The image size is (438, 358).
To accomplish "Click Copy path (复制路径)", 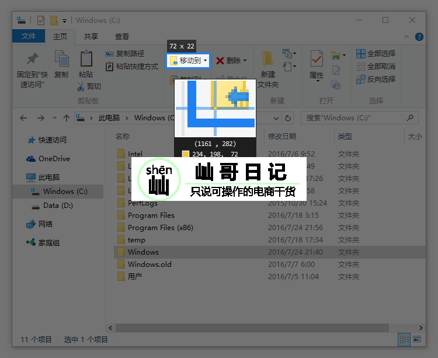I will pyautogui.click(x=125, y=54).
